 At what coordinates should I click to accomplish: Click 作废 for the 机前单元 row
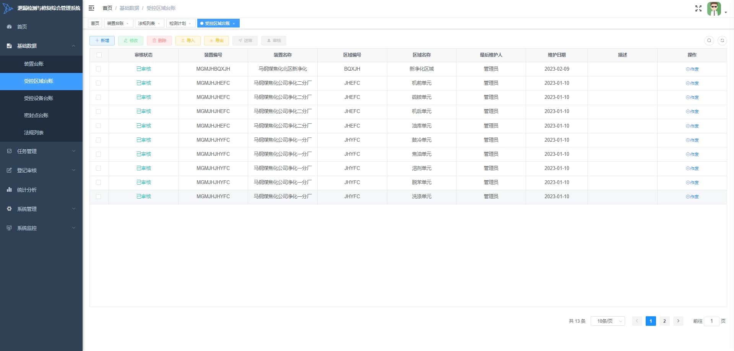(x=692, y=83)
